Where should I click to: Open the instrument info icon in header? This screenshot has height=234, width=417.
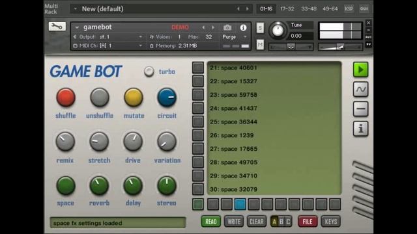[243, 27]
